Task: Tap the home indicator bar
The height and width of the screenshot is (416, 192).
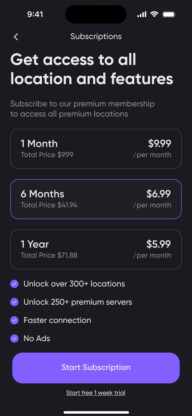Action: coord(96,411)
